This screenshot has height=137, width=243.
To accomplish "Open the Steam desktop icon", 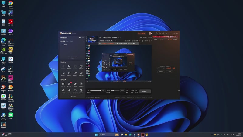I will coord(3,69).
